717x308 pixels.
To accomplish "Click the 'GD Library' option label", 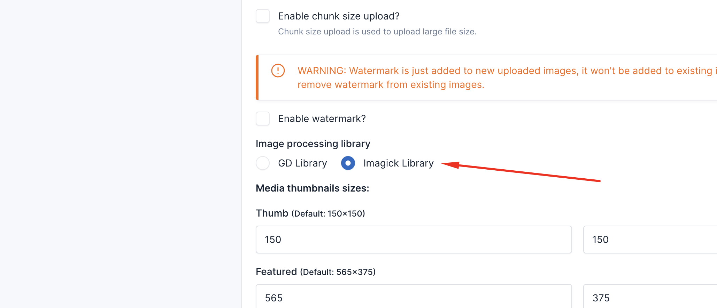I will click(302, 163).
